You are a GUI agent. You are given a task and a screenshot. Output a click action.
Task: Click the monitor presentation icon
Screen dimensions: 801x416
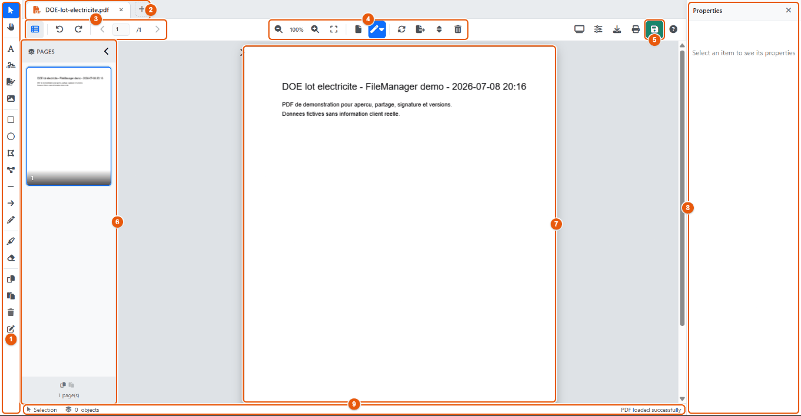tap(580, 29)
